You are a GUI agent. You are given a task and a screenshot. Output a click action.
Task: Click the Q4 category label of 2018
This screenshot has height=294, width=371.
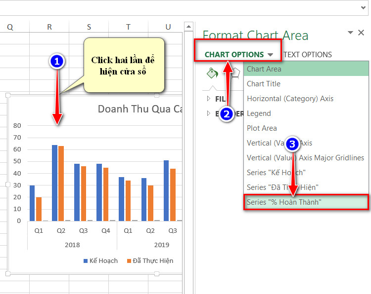(106, 230)
